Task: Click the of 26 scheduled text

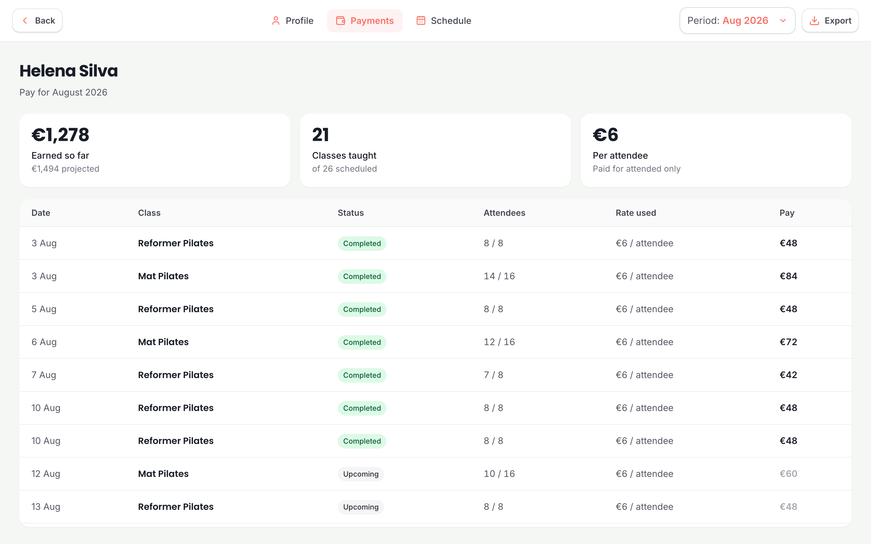Action: coord(344,169)
